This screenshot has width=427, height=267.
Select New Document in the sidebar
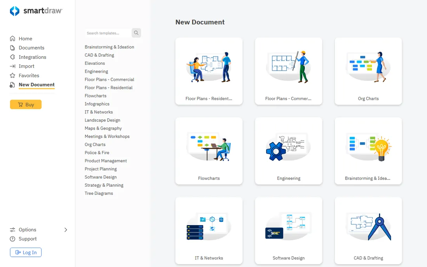(36, 85)
